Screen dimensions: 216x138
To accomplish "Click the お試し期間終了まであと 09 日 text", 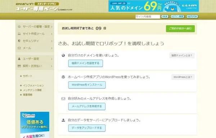I will (x=84, y=28).
